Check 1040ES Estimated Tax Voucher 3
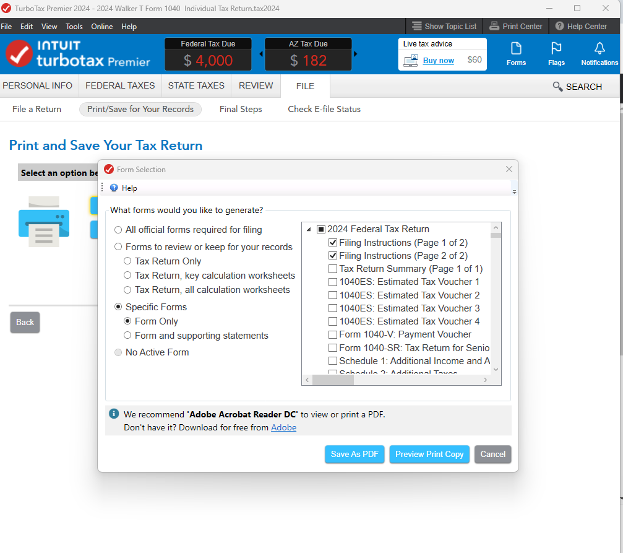The width and height of the screenshot is (623, 553). coord(333,308)
